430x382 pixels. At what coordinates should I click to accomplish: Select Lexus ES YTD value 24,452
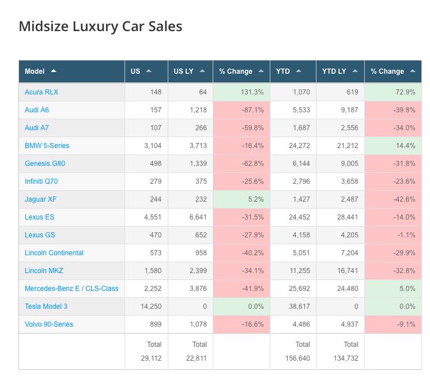pyautogui.click(x=293, y=217)
